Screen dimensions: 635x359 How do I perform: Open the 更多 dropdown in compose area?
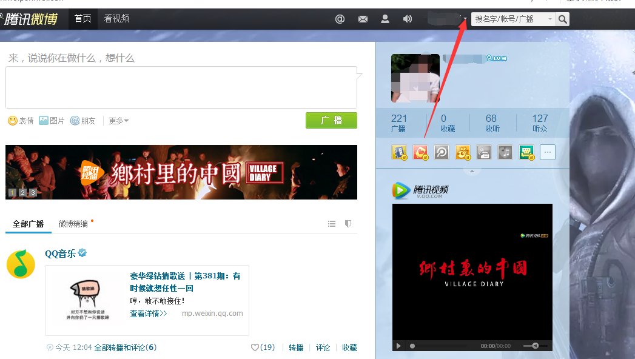[116, 120]
